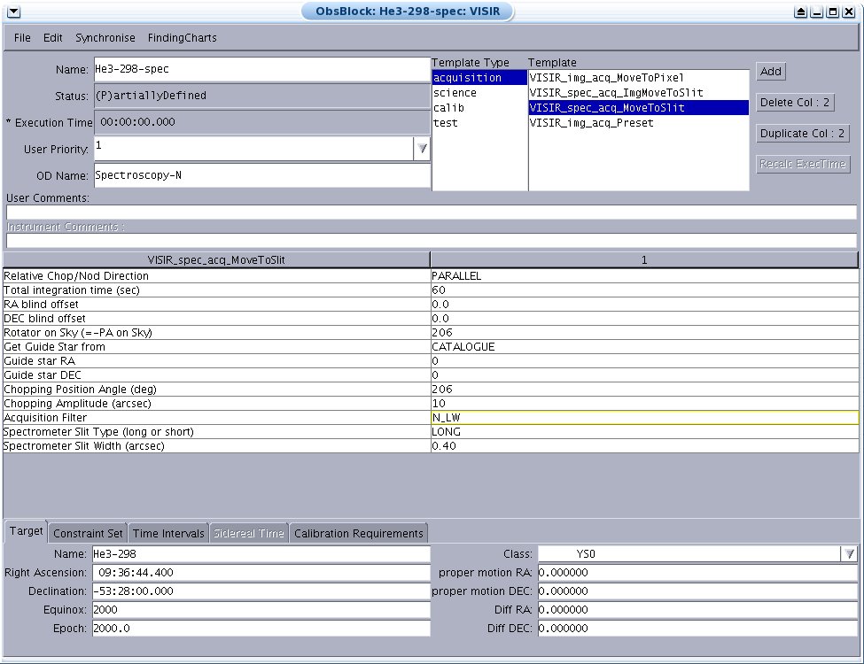This screenshot has height=664, width=864.
Task: Switch to Calibration Requirements tab
Action: coord(359,534)
